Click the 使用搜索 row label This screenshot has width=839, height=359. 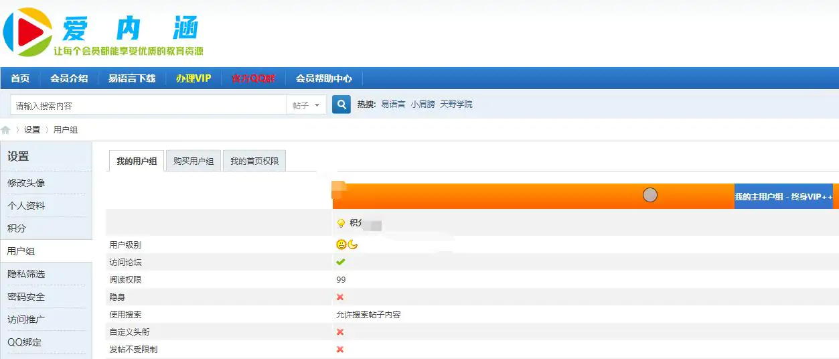[125, 314]
